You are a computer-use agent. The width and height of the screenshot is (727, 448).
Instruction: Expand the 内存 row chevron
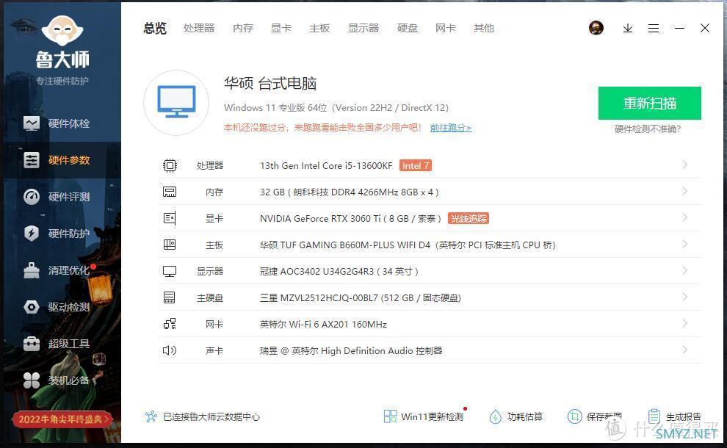(x=685, y=191)
